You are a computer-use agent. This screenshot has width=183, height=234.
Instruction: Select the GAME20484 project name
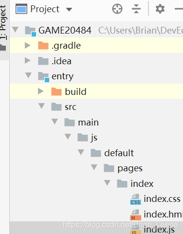click(65, 30)
